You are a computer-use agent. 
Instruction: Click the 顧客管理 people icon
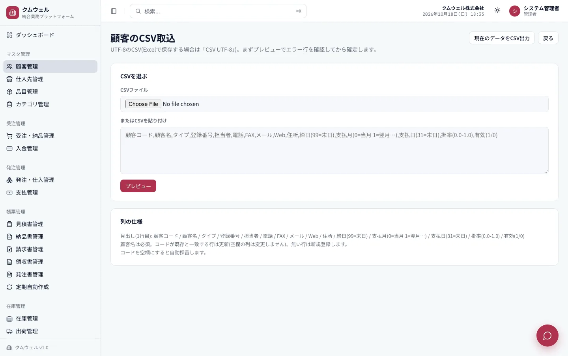(x=9, y=67)
